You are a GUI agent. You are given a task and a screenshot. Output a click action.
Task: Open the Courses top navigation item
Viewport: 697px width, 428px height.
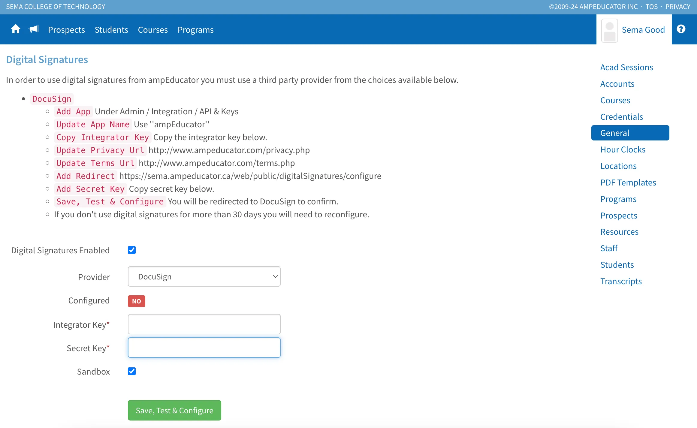[x=153, y=30]
